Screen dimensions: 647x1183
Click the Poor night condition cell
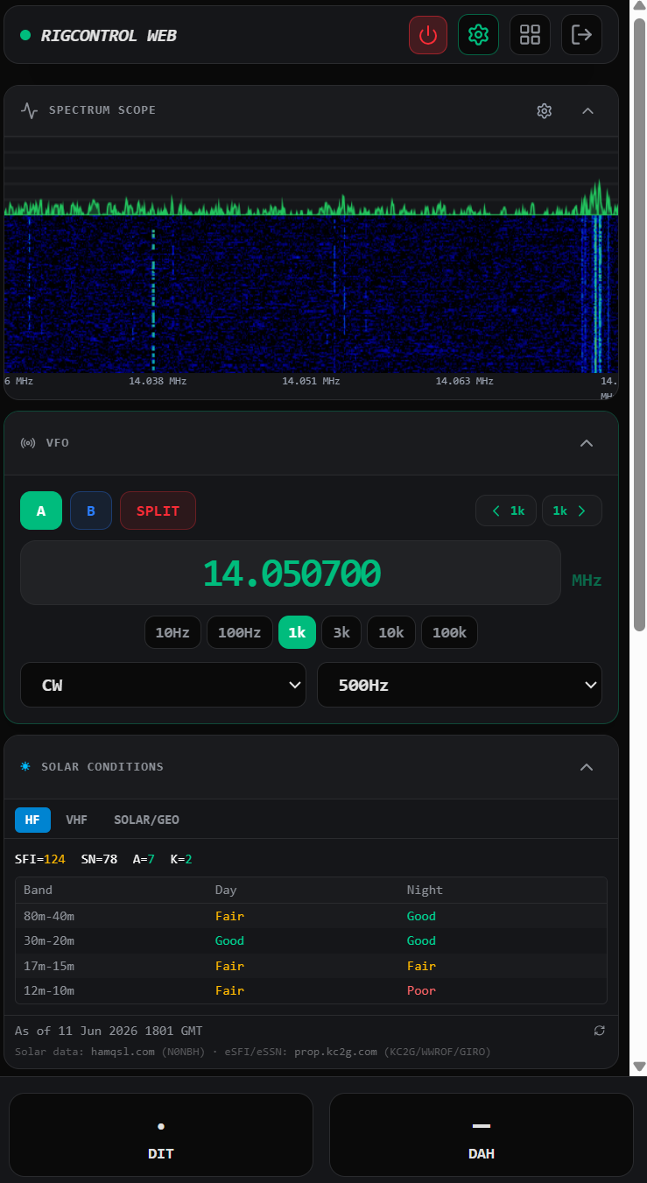421,990
